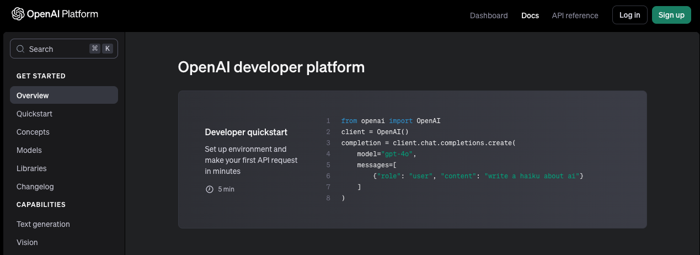Open the API reference tab
The image size is (700, 255).
[x=575, y=15]
